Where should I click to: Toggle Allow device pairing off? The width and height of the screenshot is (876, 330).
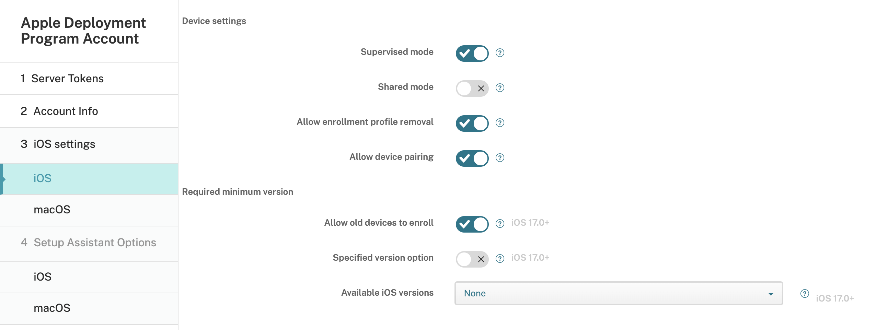[472, 158]
